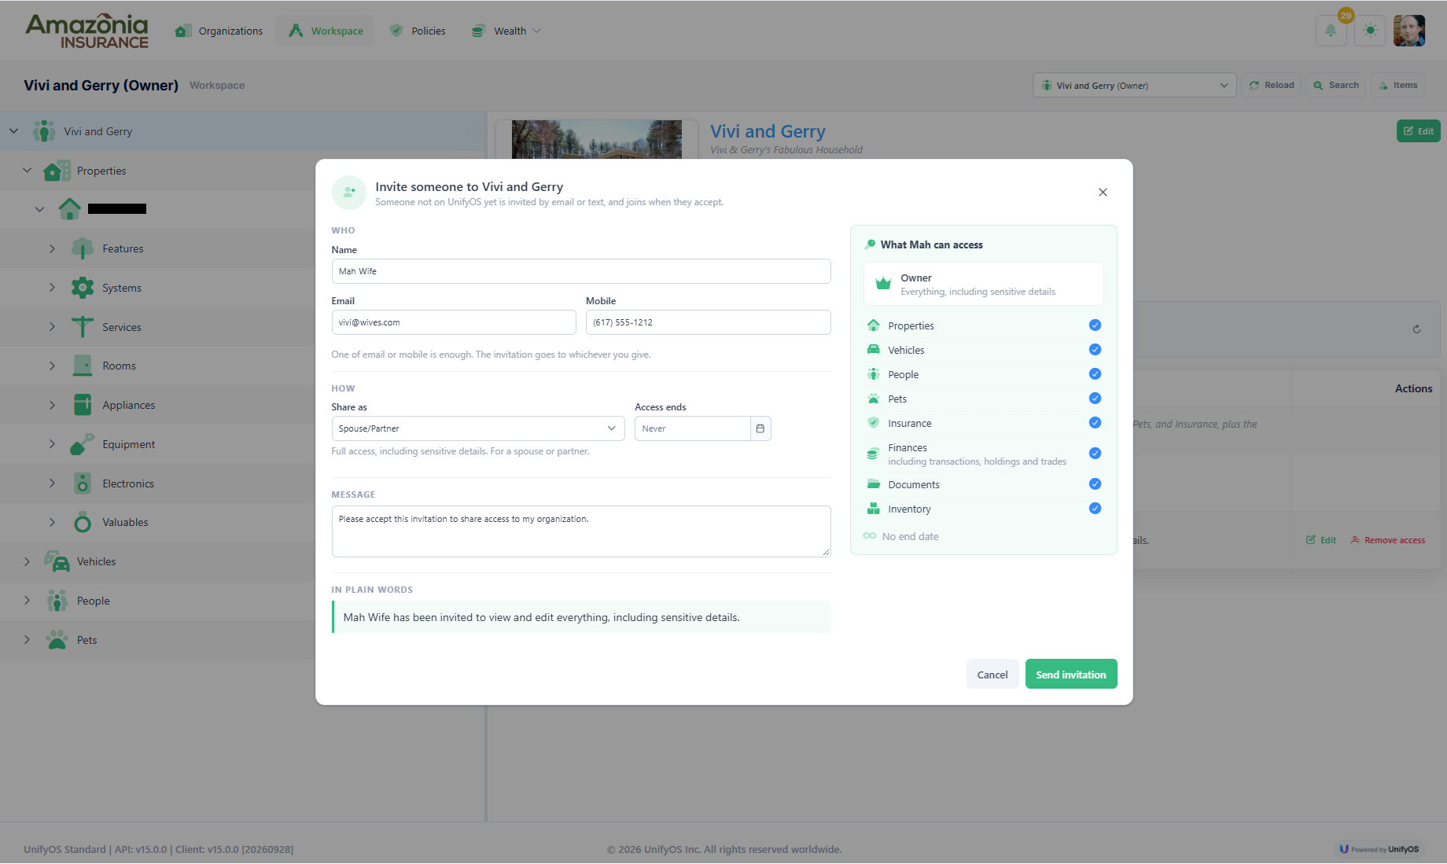Click the Pets paw icon

[57, 640]
